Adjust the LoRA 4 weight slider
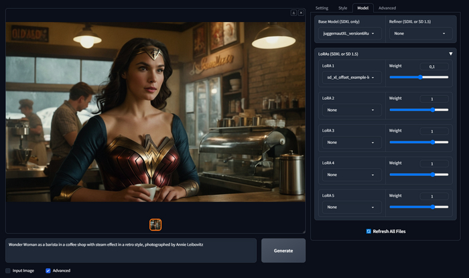Screen dimensions: 469x278 pos(419,174)
